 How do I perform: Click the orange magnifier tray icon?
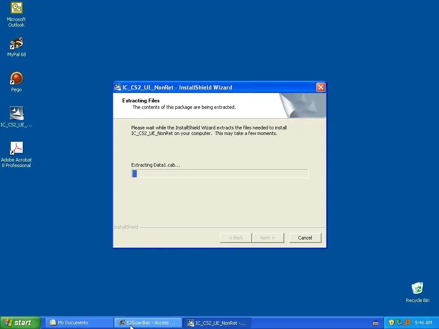tap(407, 323)
